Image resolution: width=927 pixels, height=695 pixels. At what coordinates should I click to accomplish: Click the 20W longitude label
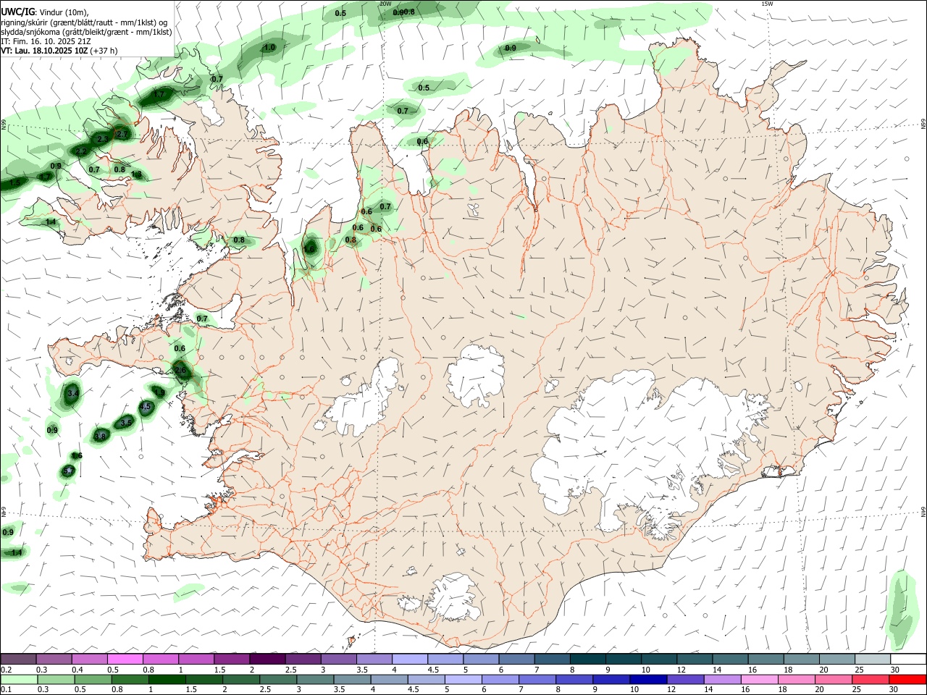pyautogui.click(x=385, y=4)
